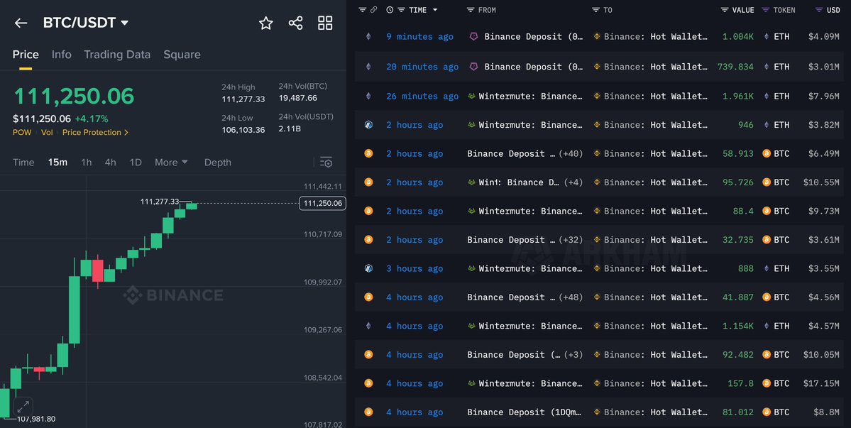This screenshot has height=428, width=851.
Task: Open the 20 minutes ago transaction
Action: pyautogui.click(x=422, y=67)
